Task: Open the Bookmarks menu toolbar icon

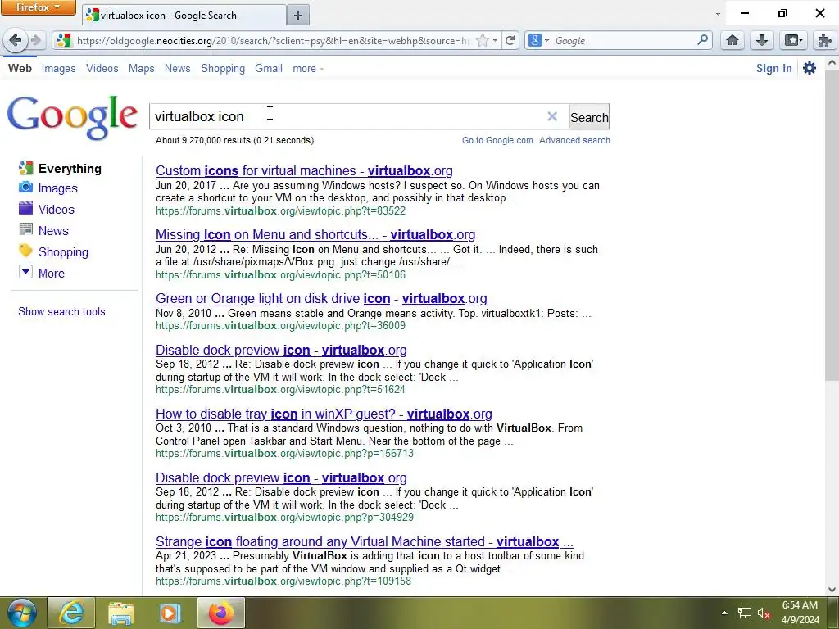Action: [792, 41]
